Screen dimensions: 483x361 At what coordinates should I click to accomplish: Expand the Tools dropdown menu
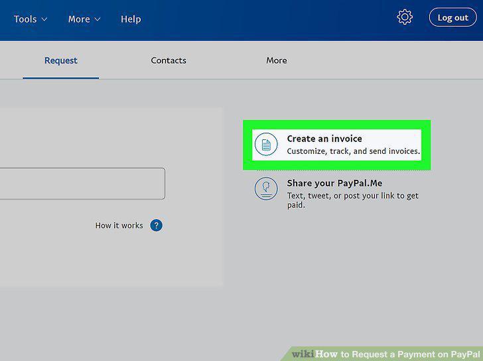pos(31,19)
